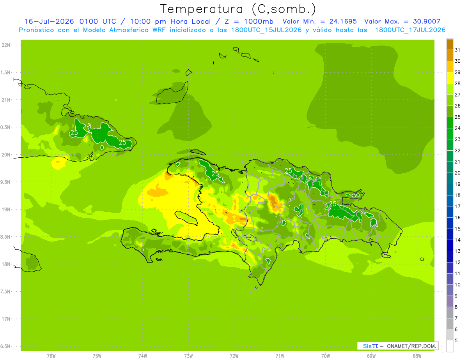The height and width of the screenshot is (361, 468).
Task: Click the latitude label '20N'
Action: click(7, 155)
